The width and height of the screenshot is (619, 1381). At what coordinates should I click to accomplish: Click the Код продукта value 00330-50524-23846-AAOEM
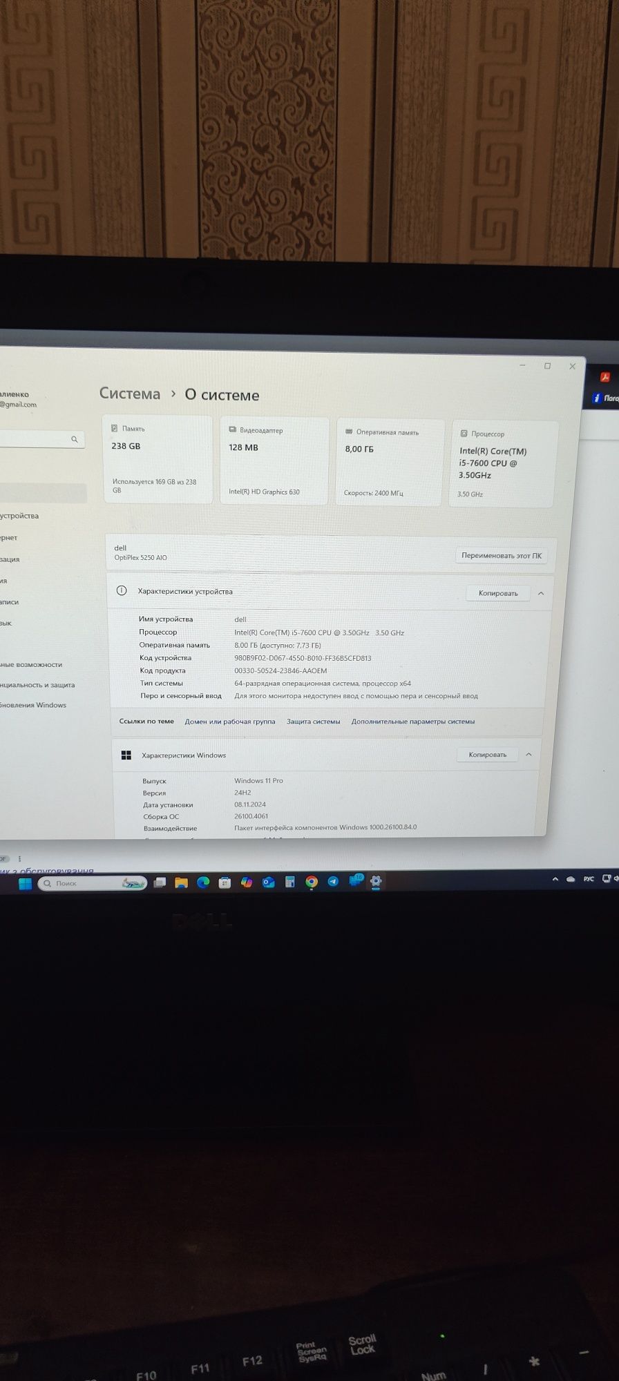tap(280, 670)
